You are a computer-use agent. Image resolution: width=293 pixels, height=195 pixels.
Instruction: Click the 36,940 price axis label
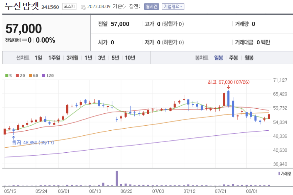pos(280,164)
